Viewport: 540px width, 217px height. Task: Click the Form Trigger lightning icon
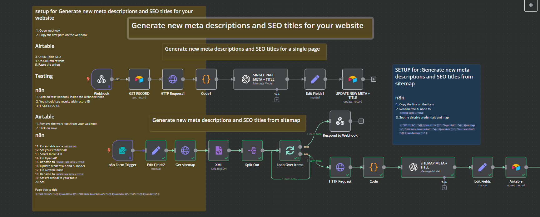tap(109, 150)
